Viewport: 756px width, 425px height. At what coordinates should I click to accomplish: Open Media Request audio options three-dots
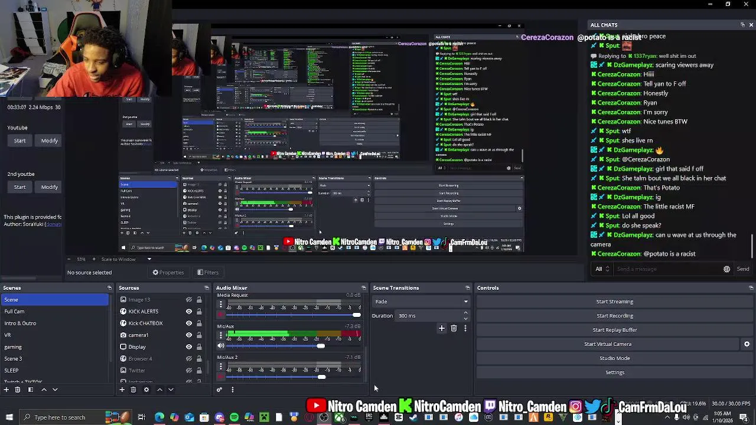coord(221,305)
